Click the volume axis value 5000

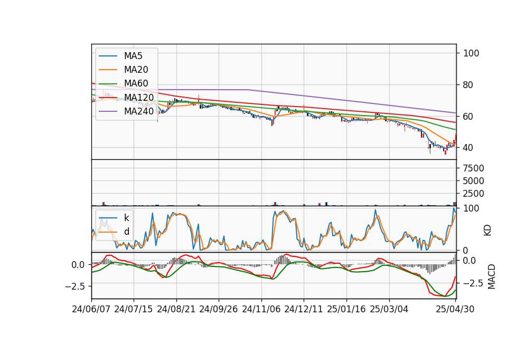[474, 181]
